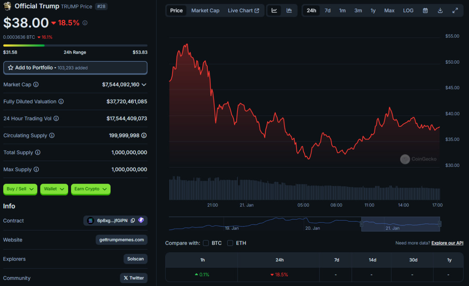The height and width of the screenshot is (286, 469).
Task: Click the $37,720,461,085 valuation value
Action: coord(127,102)
